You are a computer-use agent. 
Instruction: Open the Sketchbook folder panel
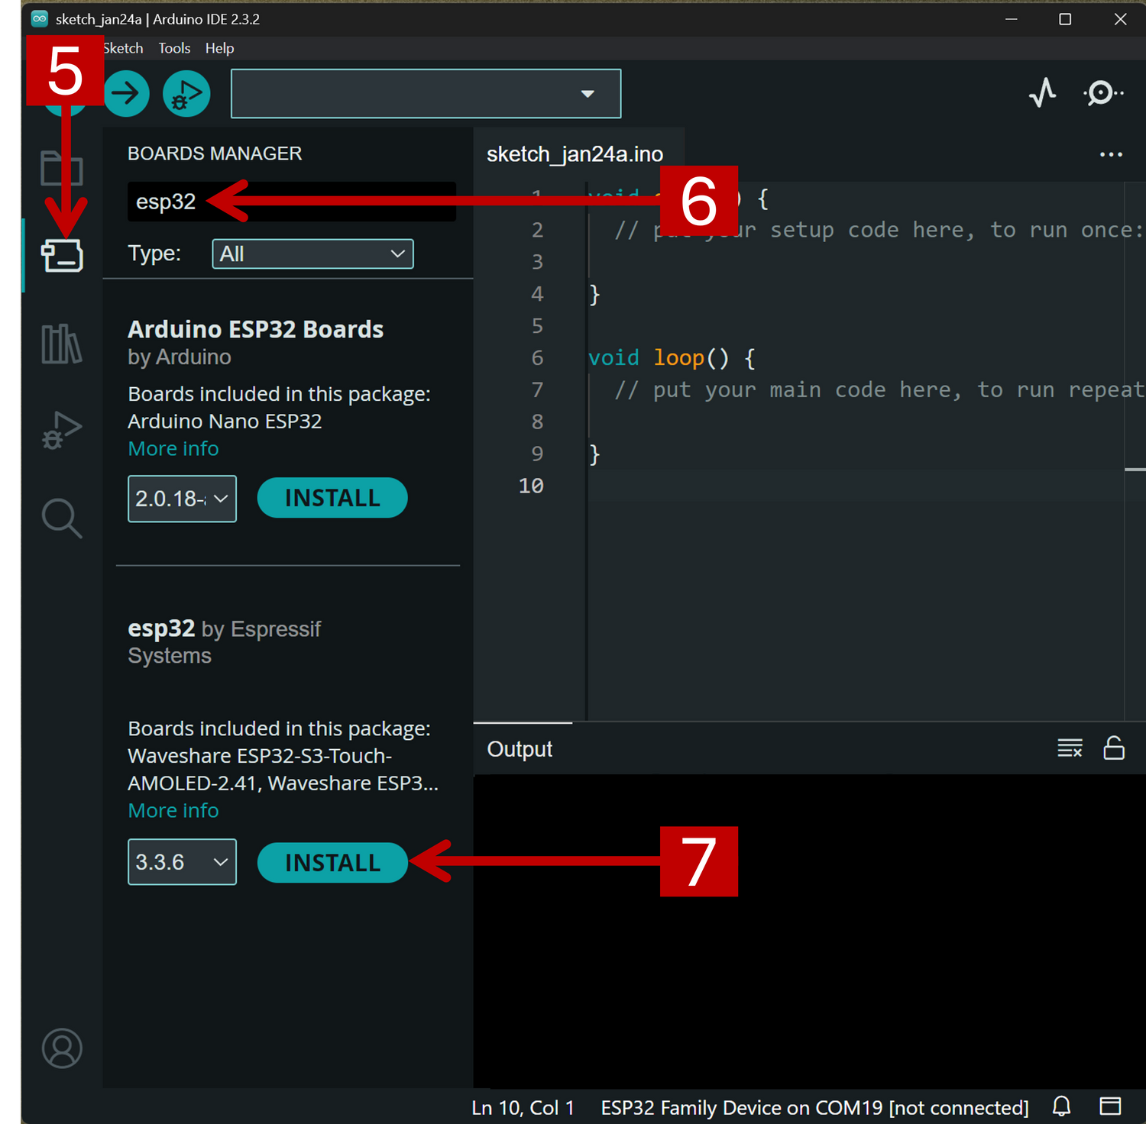62,169
